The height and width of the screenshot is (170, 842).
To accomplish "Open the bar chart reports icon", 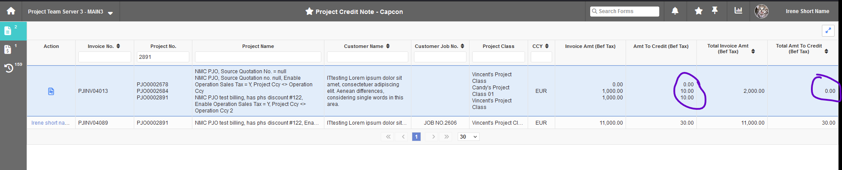I will tap(738, 10).
